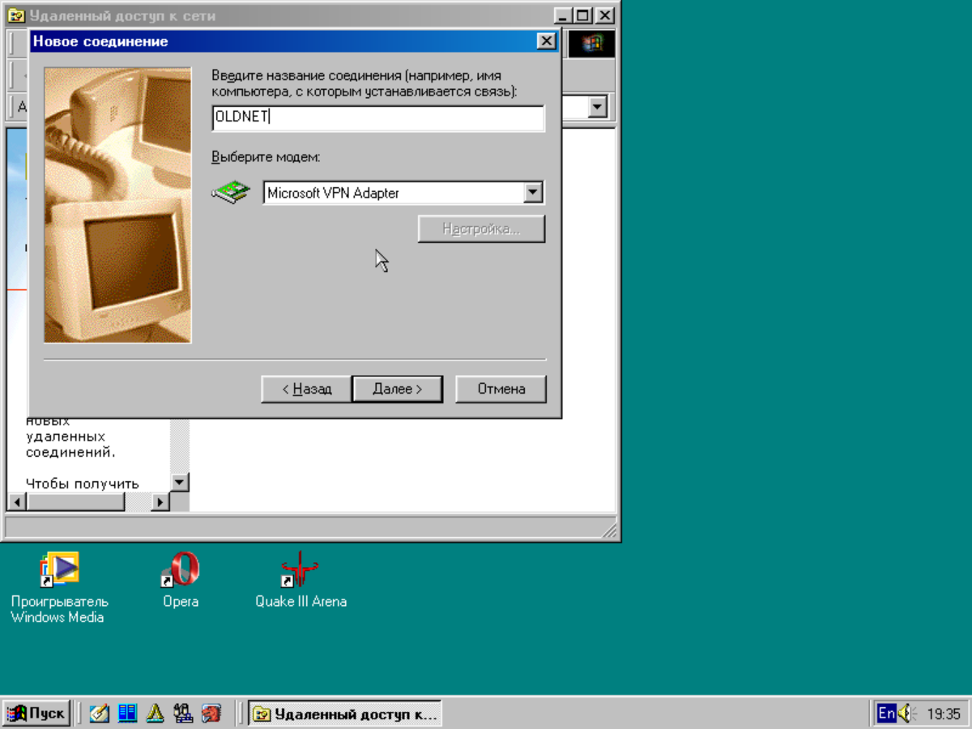Click the blue book quick launch icon
972x729 pixels.
click(127, 714)
